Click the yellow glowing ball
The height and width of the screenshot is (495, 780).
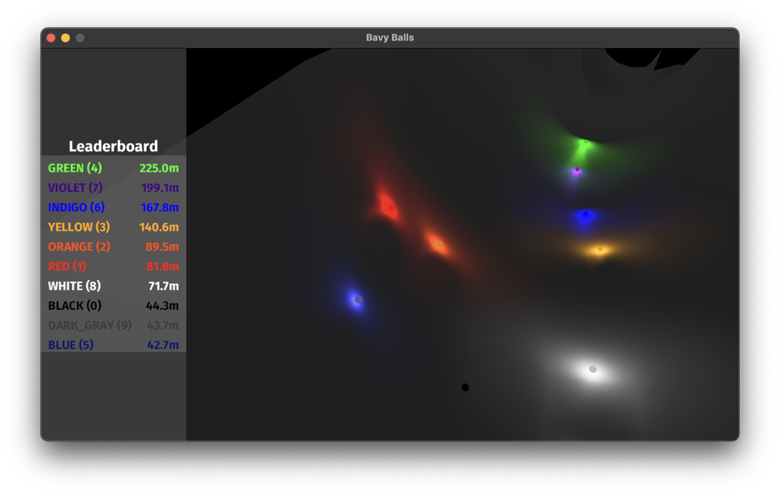[600, 249]
